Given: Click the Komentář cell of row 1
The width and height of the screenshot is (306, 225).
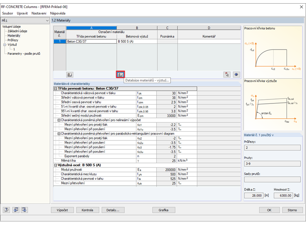Looking at the screenshot, I should click(209, 41).
